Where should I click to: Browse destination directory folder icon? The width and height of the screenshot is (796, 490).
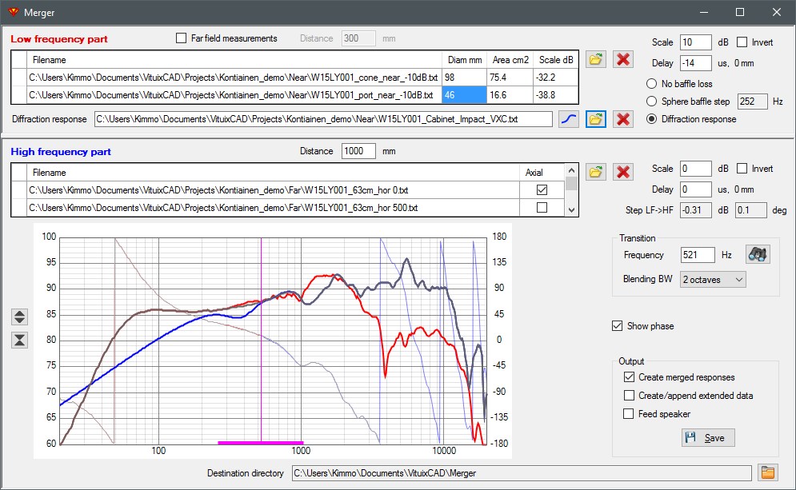point(767,472)
